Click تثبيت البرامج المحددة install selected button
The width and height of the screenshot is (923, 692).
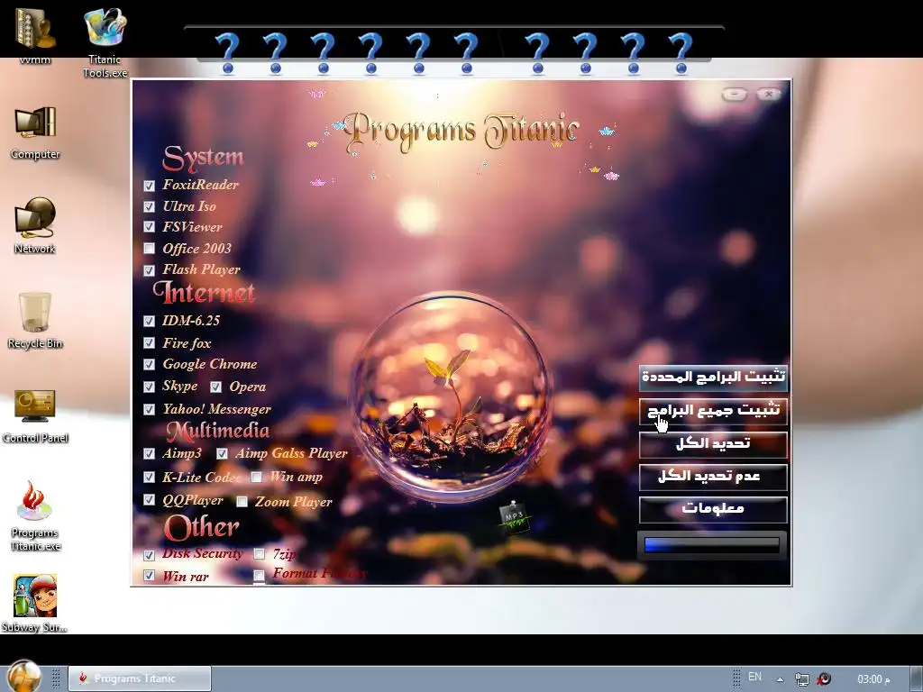[x=713, y=378]
